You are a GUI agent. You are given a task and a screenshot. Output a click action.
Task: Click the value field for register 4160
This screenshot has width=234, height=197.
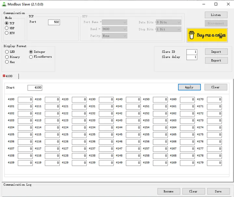[x=187, y=100]
